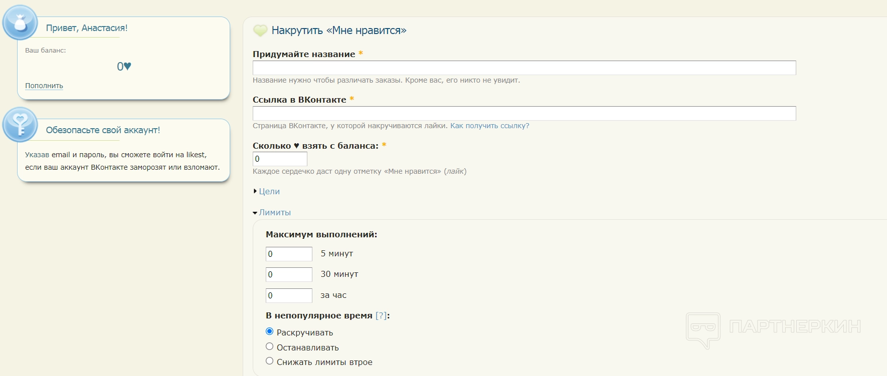The image size is (887, 376).
Task: Click the money bag balance icon
Action: pyautogui.click(x=20, y=23)
